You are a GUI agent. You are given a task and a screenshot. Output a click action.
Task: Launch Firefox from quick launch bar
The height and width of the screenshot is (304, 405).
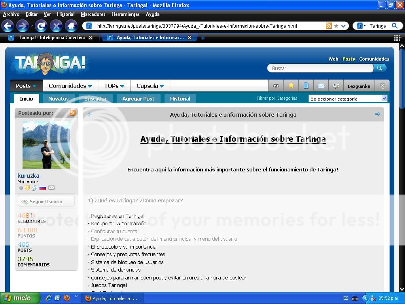[x=67, y=298]
